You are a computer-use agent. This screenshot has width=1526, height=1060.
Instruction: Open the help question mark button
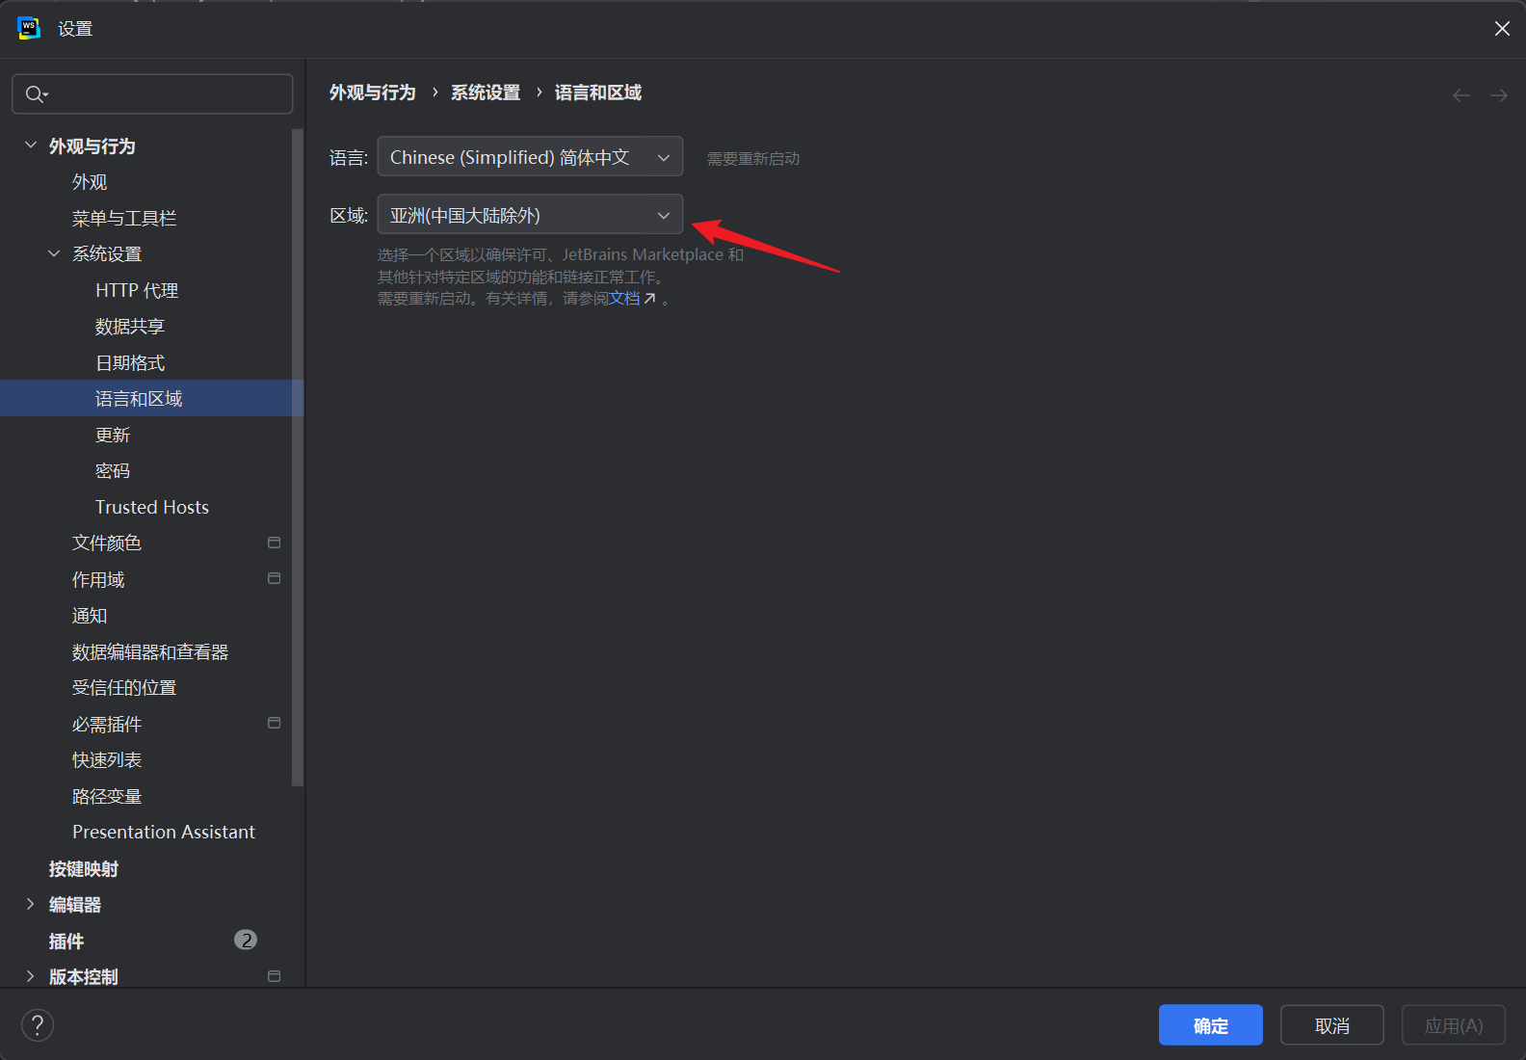tap(38, 1024)
